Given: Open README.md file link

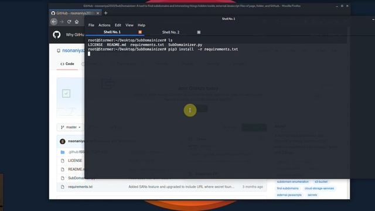Looking at the screenshot, I should coord(76,169).
